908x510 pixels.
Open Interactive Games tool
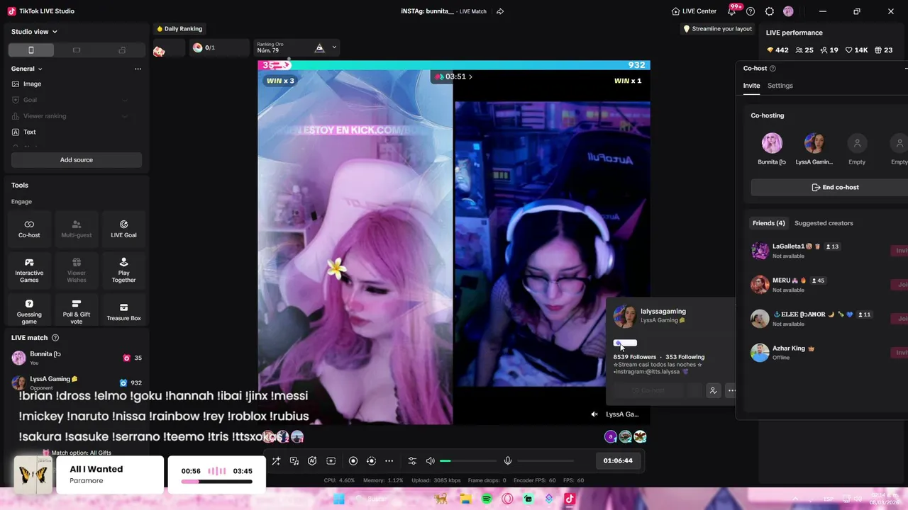point(29,270)
